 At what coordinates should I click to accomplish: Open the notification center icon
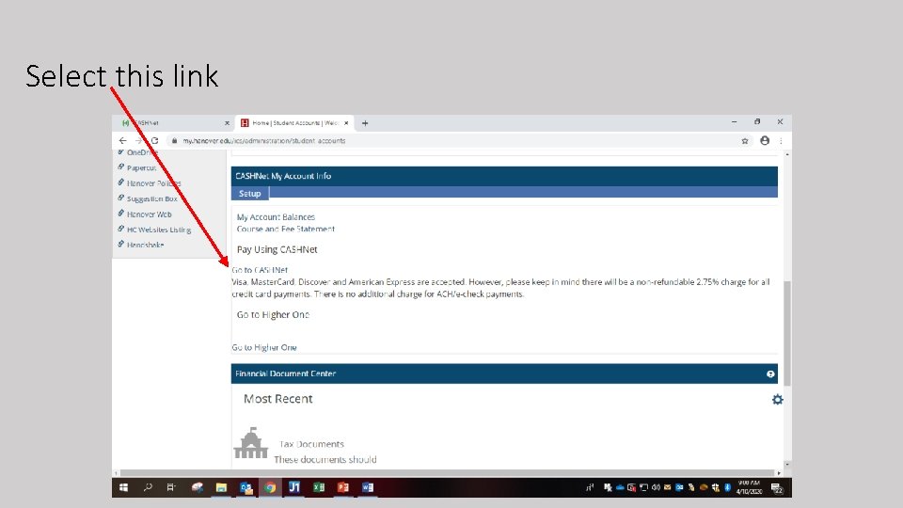[x=776, y=488]
